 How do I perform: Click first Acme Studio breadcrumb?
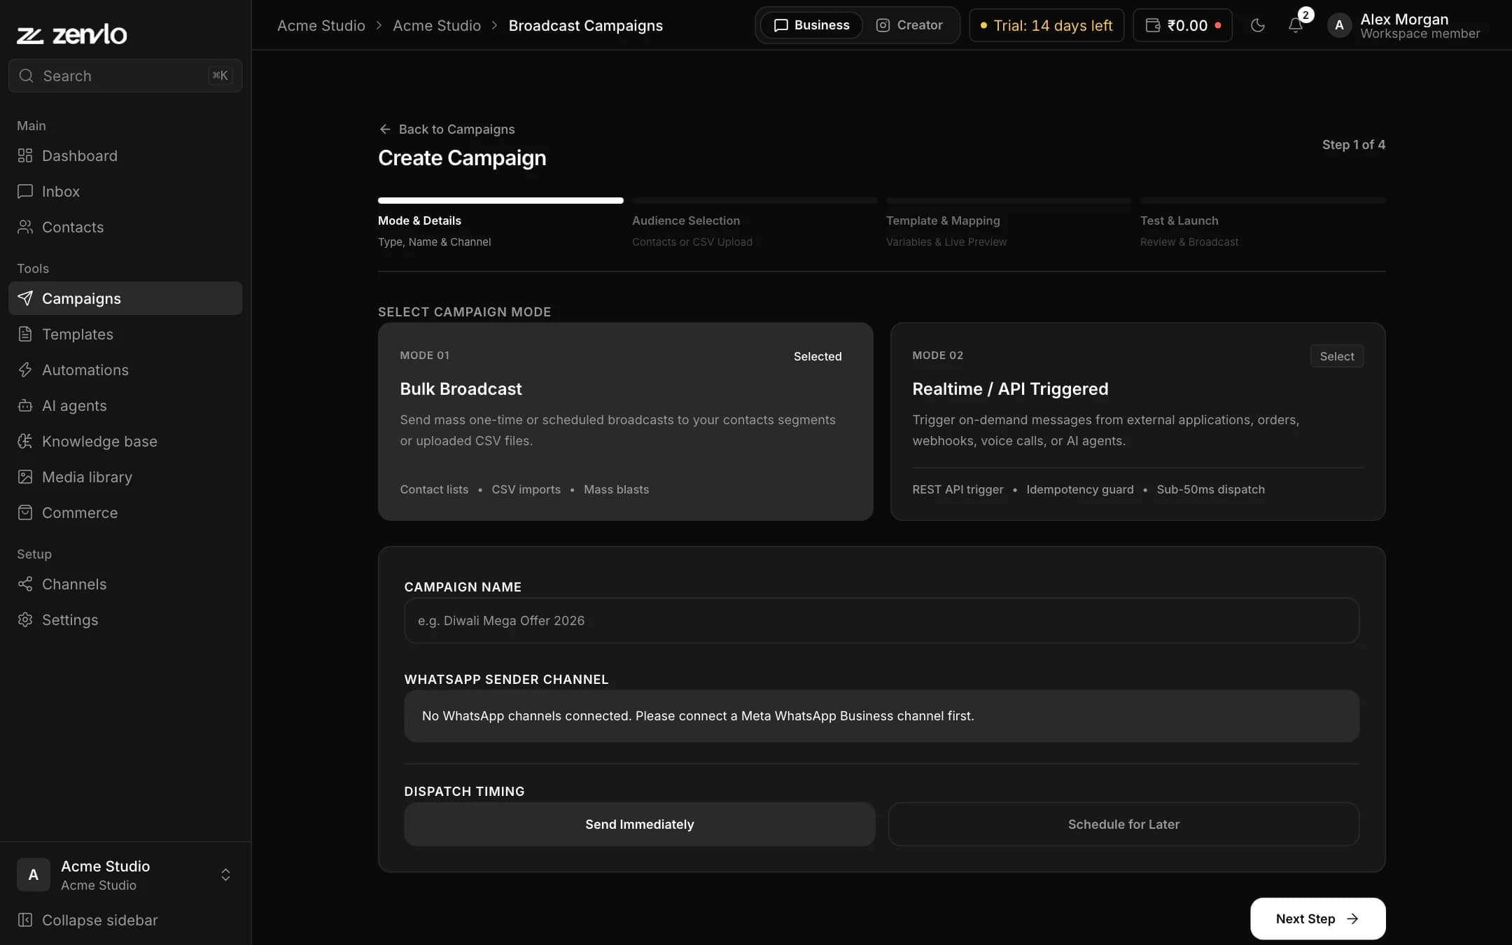[321, 25]
